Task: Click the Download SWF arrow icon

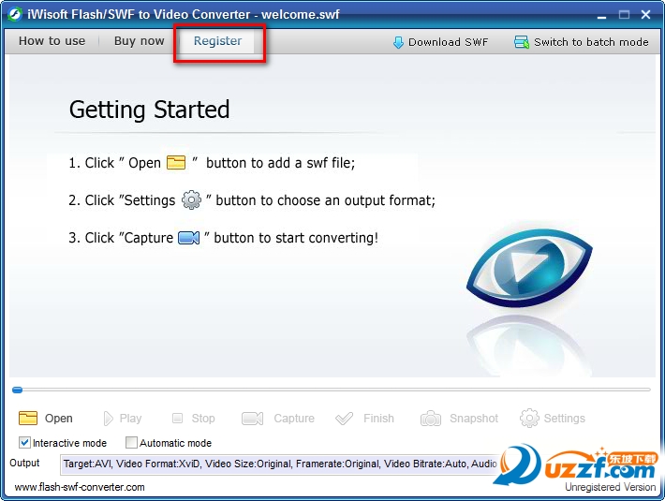Action: [x=398, y=42]
